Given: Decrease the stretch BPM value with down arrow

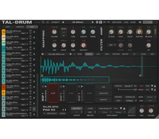Looking at the screenshot, I should 152,86.
